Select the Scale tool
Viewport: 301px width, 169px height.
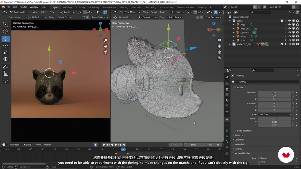(5, 52)
